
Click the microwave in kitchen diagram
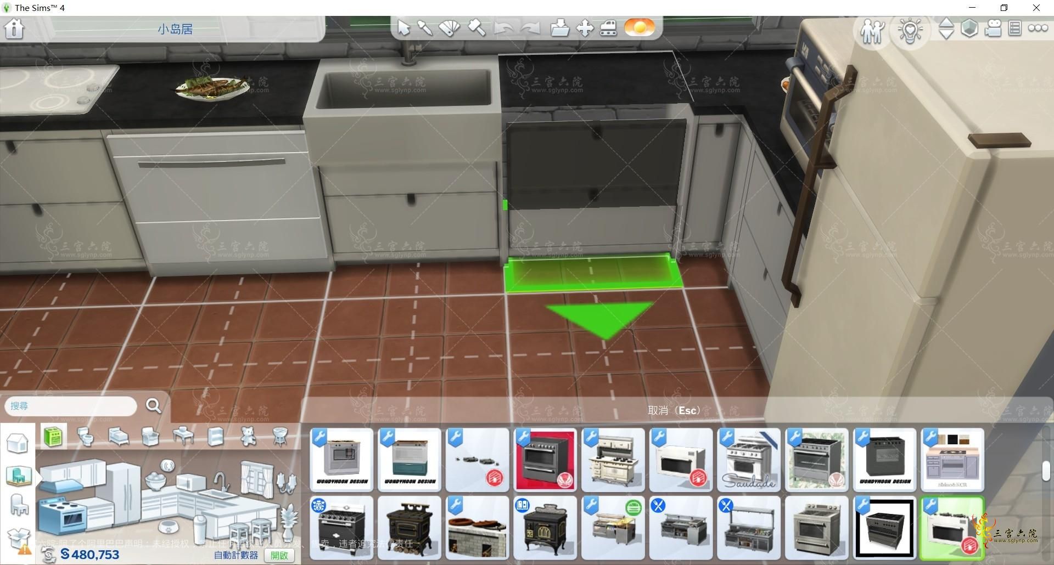[x=192, y=482]
